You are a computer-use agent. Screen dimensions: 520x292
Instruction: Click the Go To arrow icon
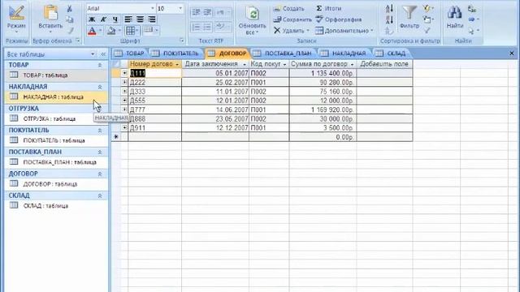point(471,19)
